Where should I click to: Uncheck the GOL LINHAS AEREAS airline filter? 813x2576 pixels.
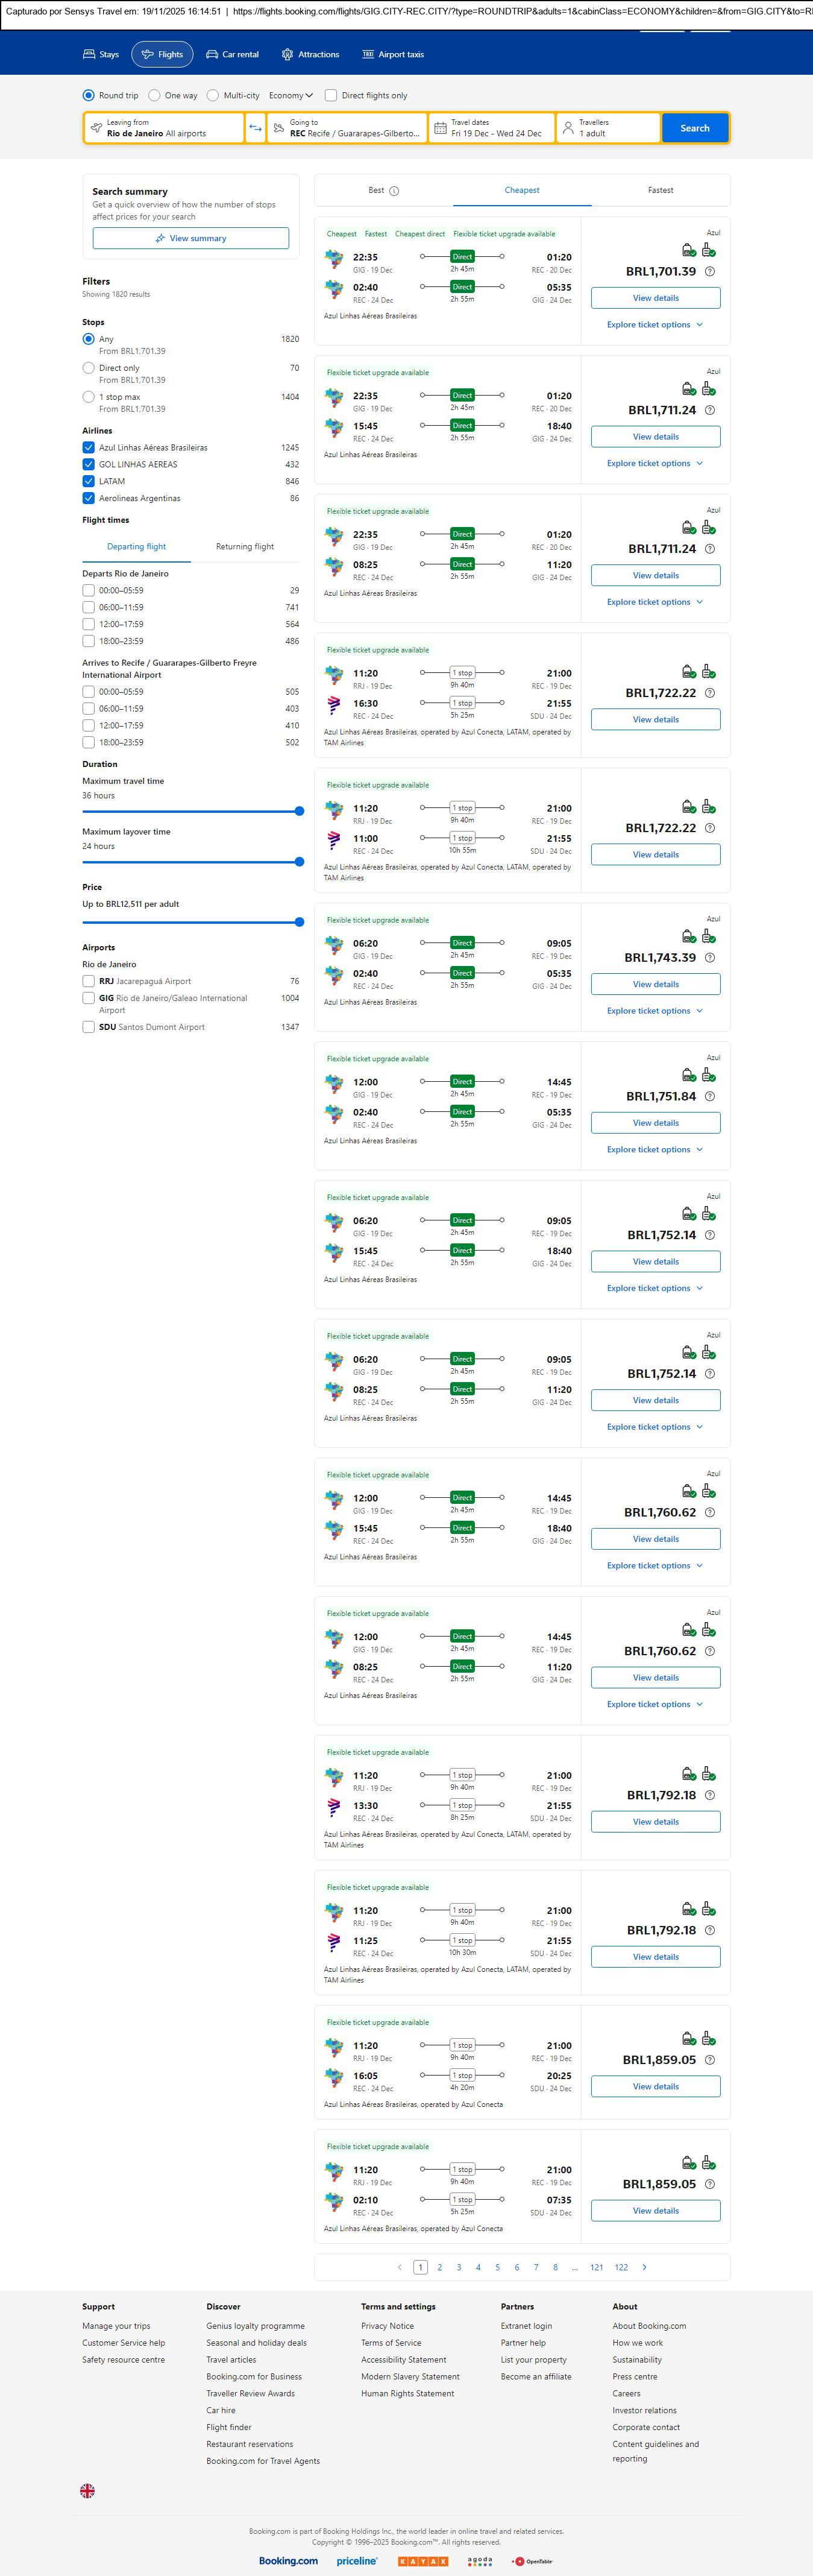coord(89,465)
